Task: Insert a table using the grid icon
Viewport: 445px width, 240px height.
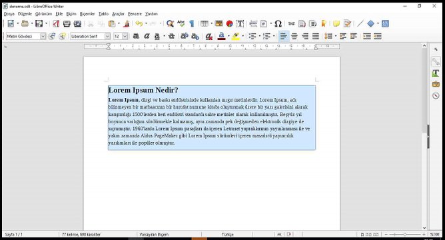Action: (205, 23)
